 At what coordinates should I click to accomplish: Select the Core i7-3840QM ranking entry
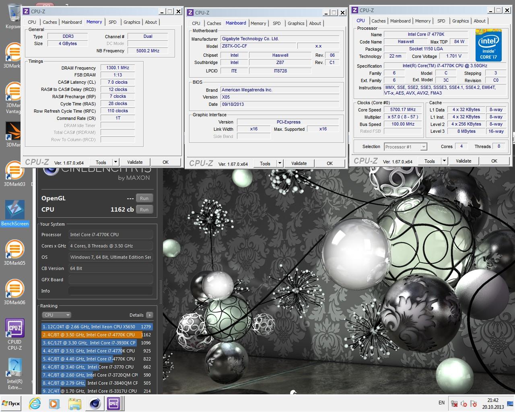pyautogui.click(x=97, y=383)
